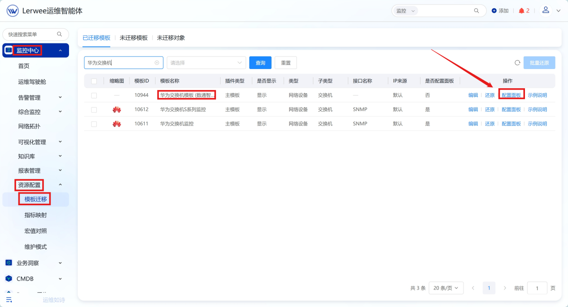The width and height of the screenshot is (568, 307).
Task: Go to next page arrow
Action: (x=505, y=288)
